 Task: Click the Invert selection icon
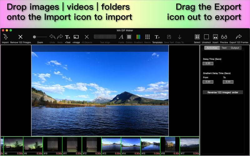[215, 37]
